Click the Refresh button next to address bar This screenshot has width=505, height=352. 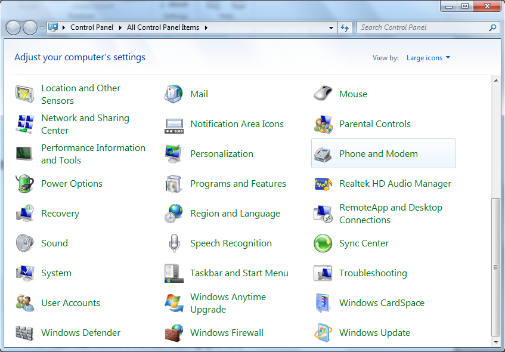[345, 27]
